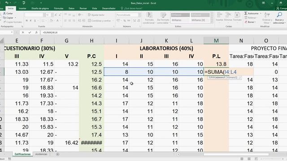This screenshot has height=161, width=287.
Task: Open the Name Box dropdown arrow
Action: point(12,32)
